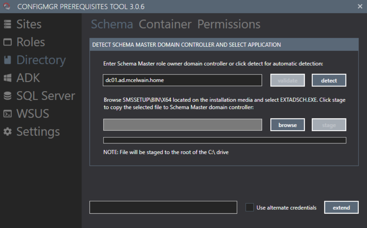Select the Roles window icon
The width and height of the screenshot is (367, 228).
(8, 42)
